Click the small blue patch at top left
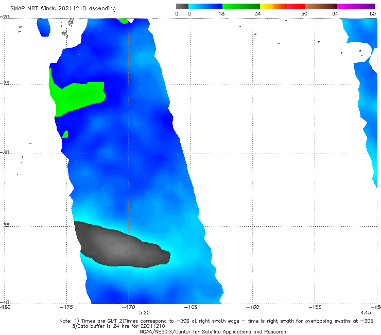381x335 pixels. pos(43,27)
